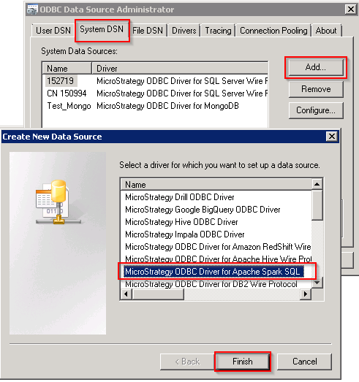Click the Remove button
The image size is (359, 382).
316,89
